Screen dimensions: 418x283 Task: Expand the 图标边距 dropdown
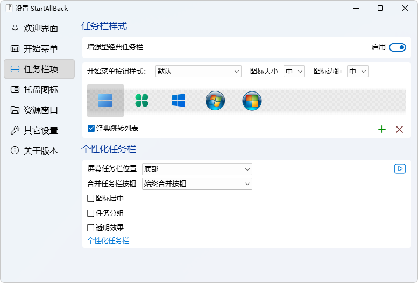358,71
